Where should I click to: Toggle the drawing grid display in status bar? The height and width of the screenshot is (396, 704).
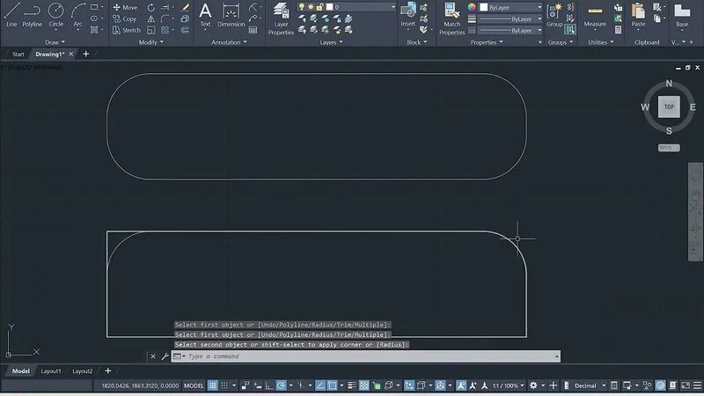coord(212,385)
